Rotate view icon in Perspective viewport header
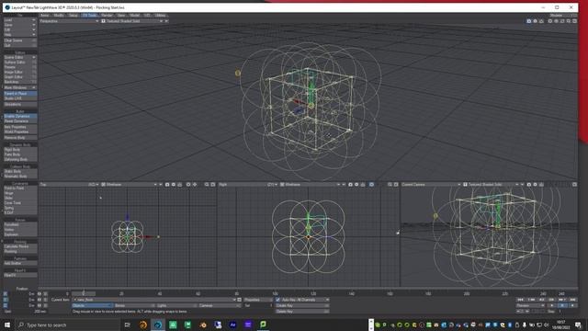This screenshot has width=588, height=331. pos(535,21)
